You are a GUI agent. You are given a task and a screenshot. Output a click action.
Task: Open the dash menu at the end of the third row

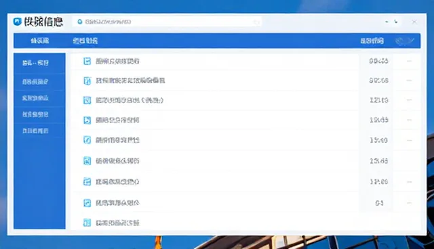[x=409, y=100]
